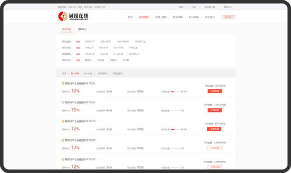This screenshot has height=173, width=291.
Task: Select 全部 in the 年化利率 filter row
Action: [78, 48]
